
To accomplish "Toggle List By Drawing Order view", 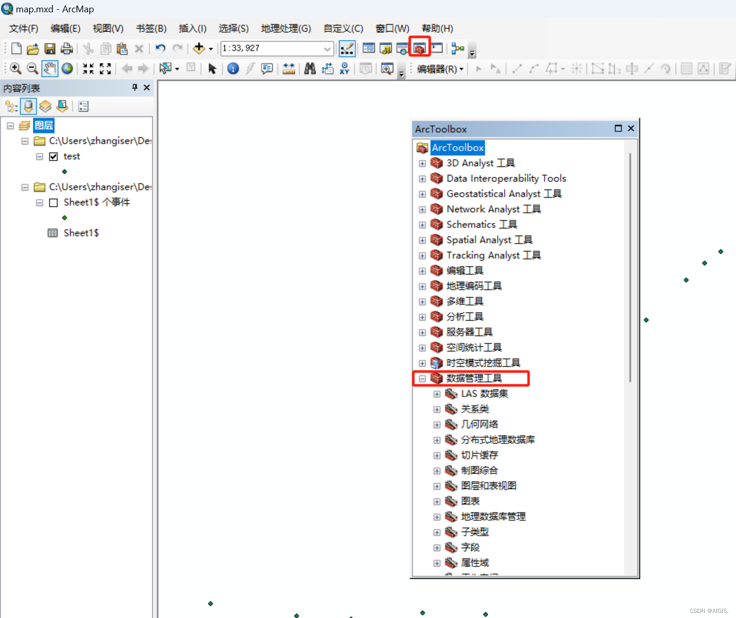I will pyautogui.click(x=11, y=107).
